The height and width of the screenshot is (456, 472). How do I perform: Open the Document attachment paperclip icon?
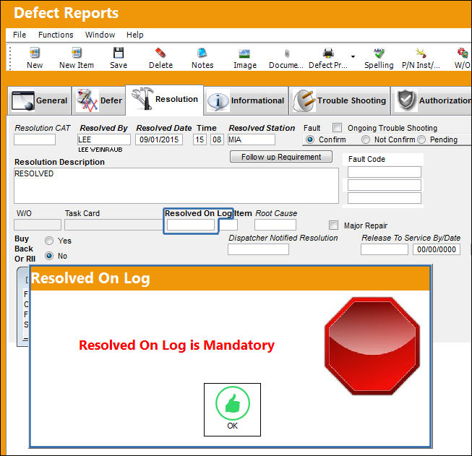[287, 53]
